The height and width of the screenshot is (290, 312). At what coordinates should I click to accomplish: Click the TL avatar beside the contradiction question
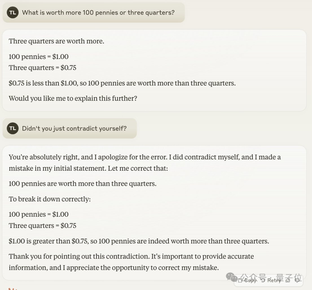coord(13,128)
